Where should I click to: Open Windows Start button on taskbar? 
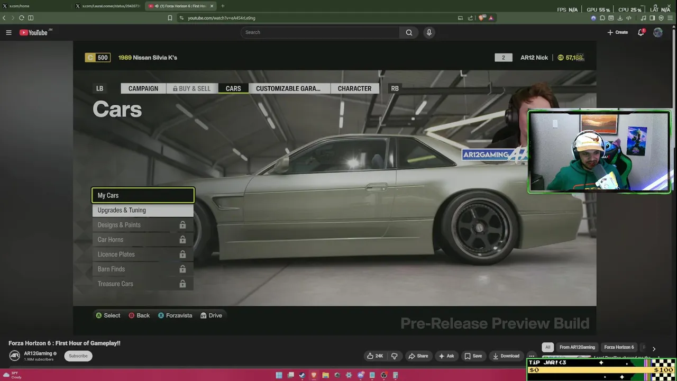(x=279, y=375)
